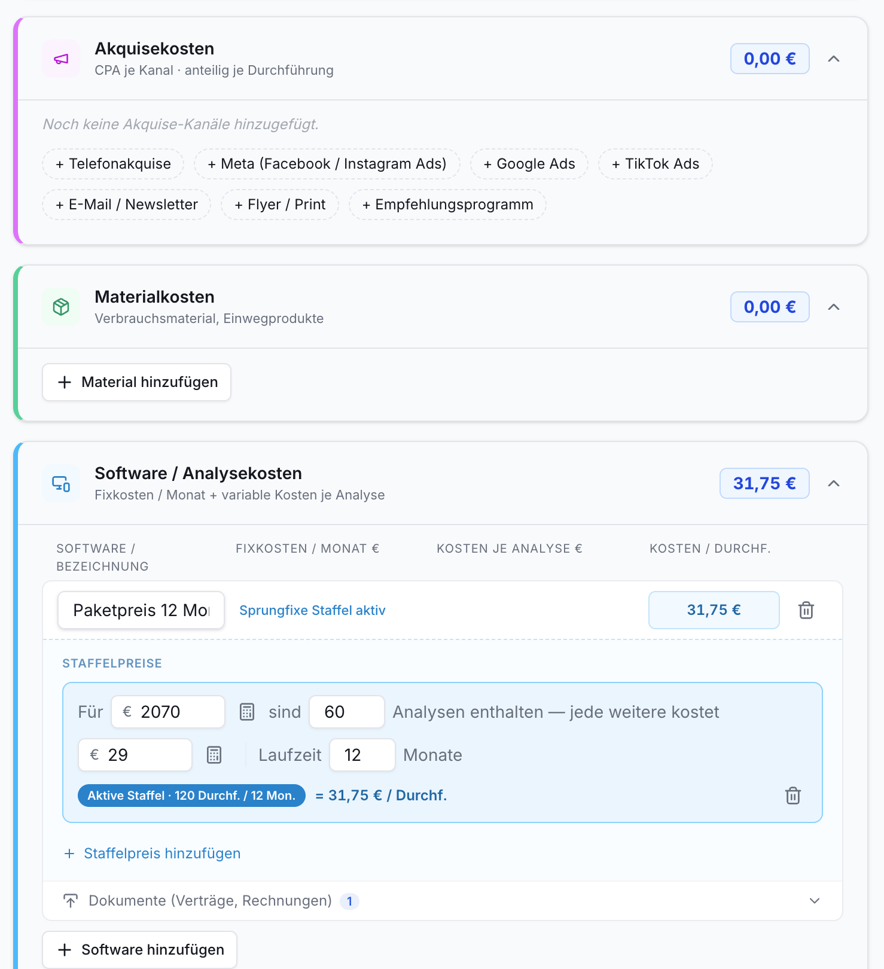Add Meta (Facebook / Instagram Ads) channel
This screenshot has height=969, width=884.
327,164
